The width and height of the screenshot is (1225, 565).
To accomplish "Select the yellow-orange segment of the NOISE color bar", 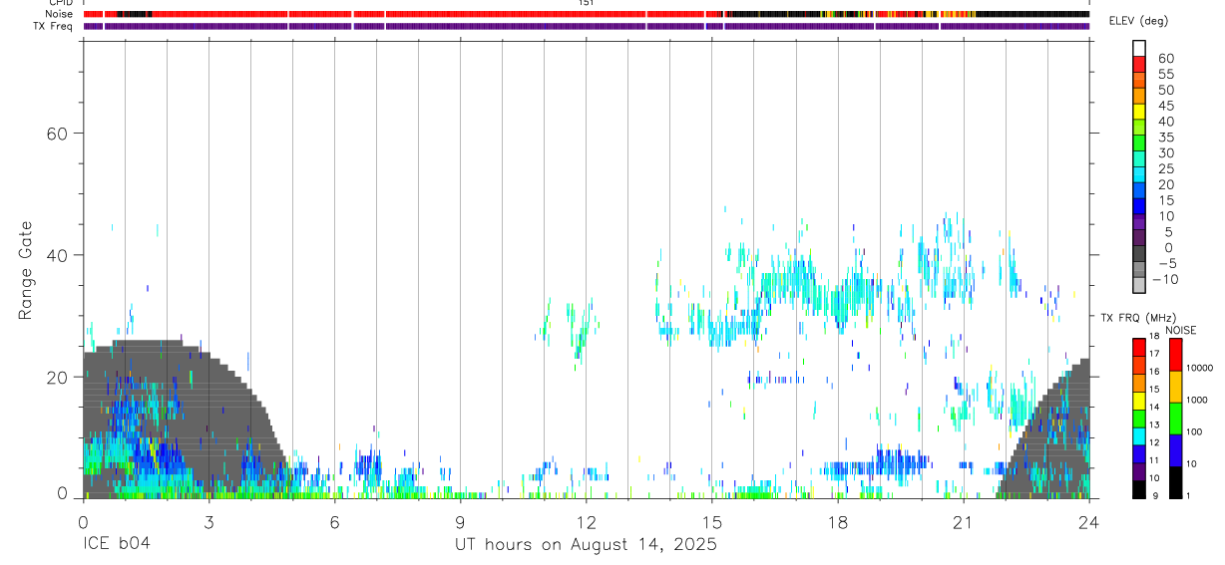I will click(1175, 387).
